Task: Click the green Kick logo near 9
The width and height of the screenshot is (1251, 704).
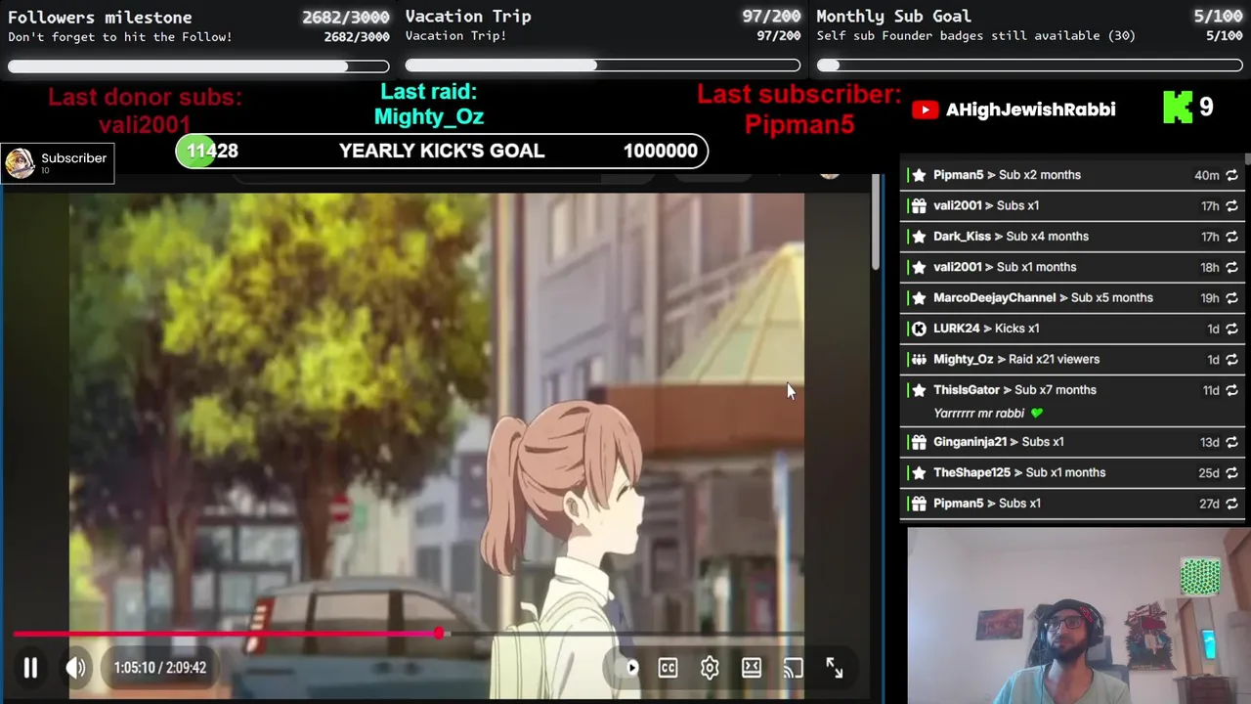Action: pos(1178,108)
